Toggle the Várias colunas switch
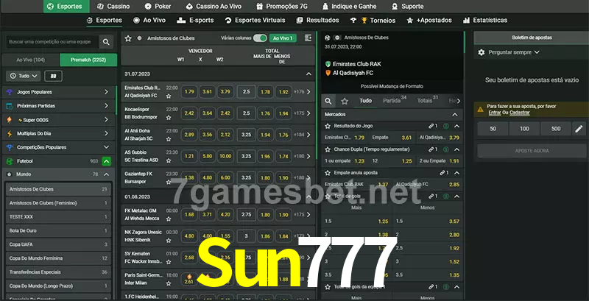The height and width of the screenshot is (301, 589). click(x=260, y=38)
